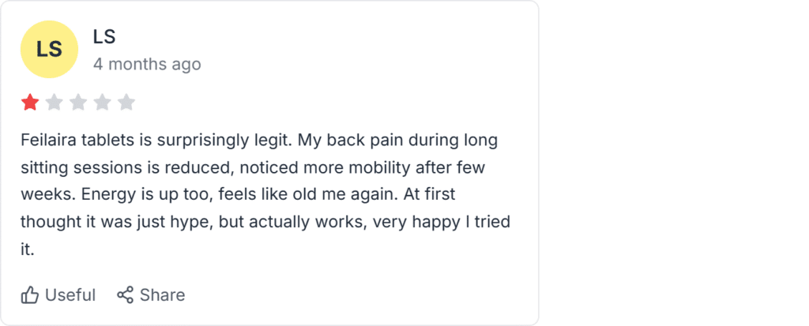The image size is (809, 326).
Task: Select the fourth gray rating star
Action: (102, 103)
